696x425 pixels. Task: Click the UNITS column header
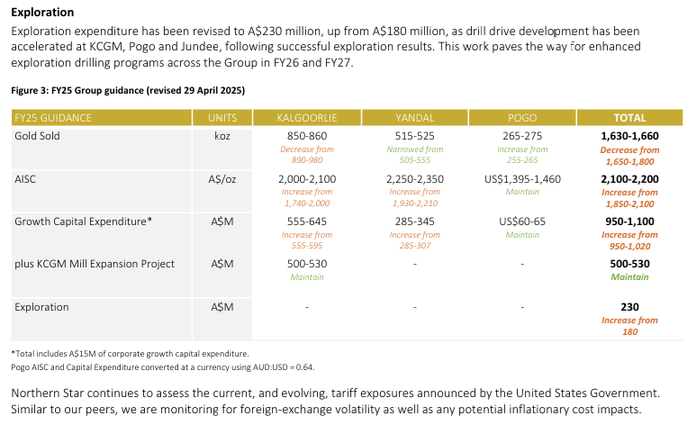pos(222,118)
